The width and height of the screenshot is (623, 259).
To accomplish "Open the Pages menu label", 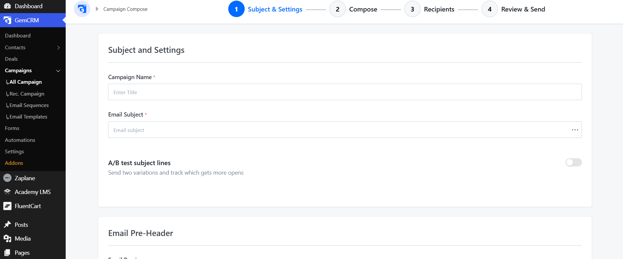I will (x=22, y=253).
